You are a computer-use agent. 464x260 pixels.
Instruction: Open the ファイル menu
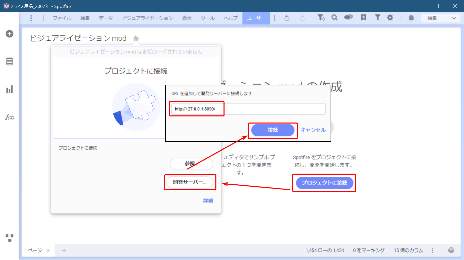62,18
